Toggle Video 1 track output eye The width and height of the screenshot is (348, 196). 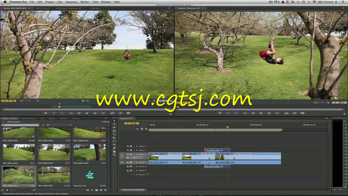[x=127, y=154]
